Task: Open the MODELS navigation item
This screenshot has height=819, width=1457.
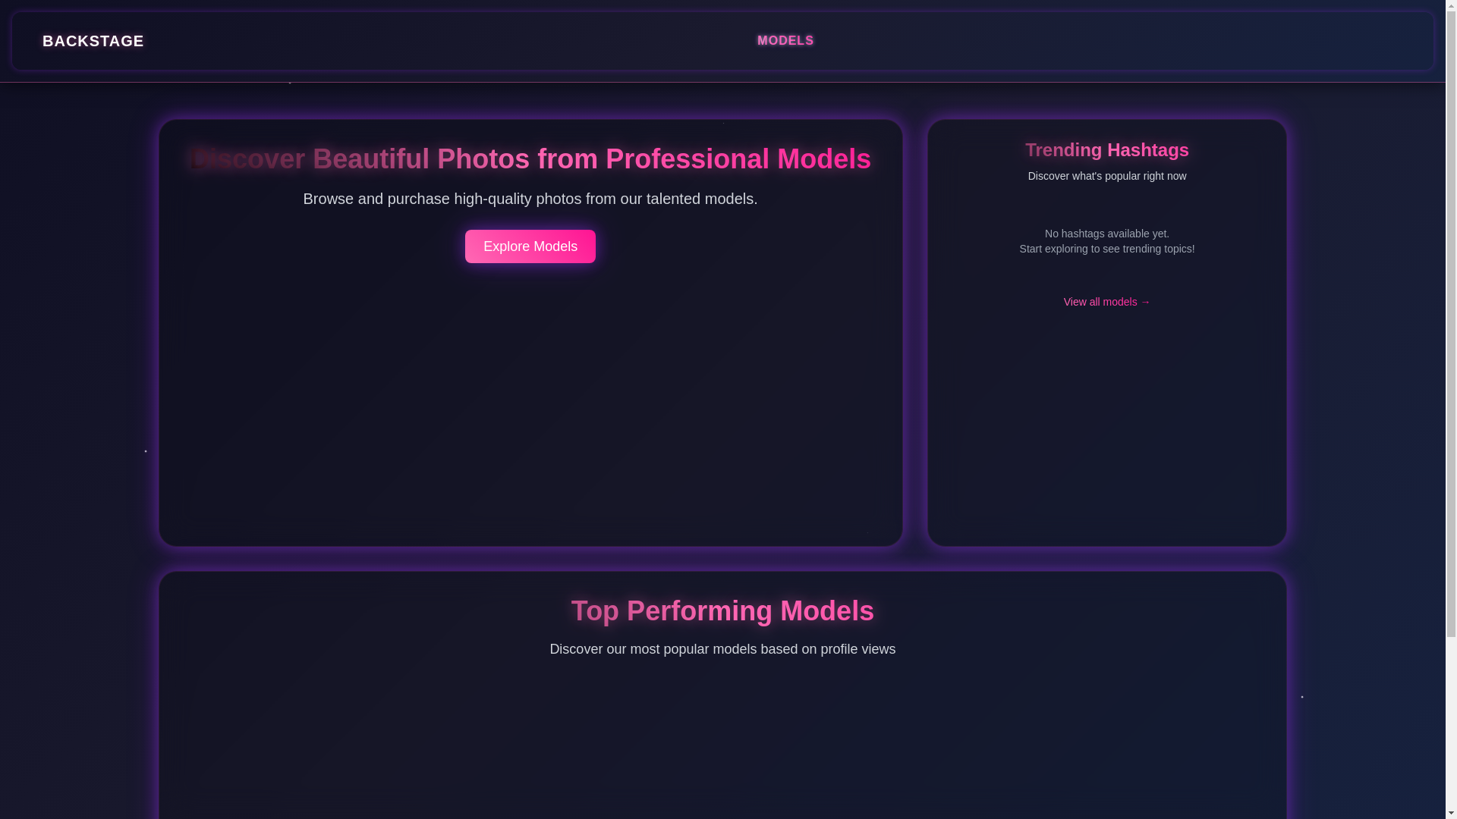Action: point(785,41)
